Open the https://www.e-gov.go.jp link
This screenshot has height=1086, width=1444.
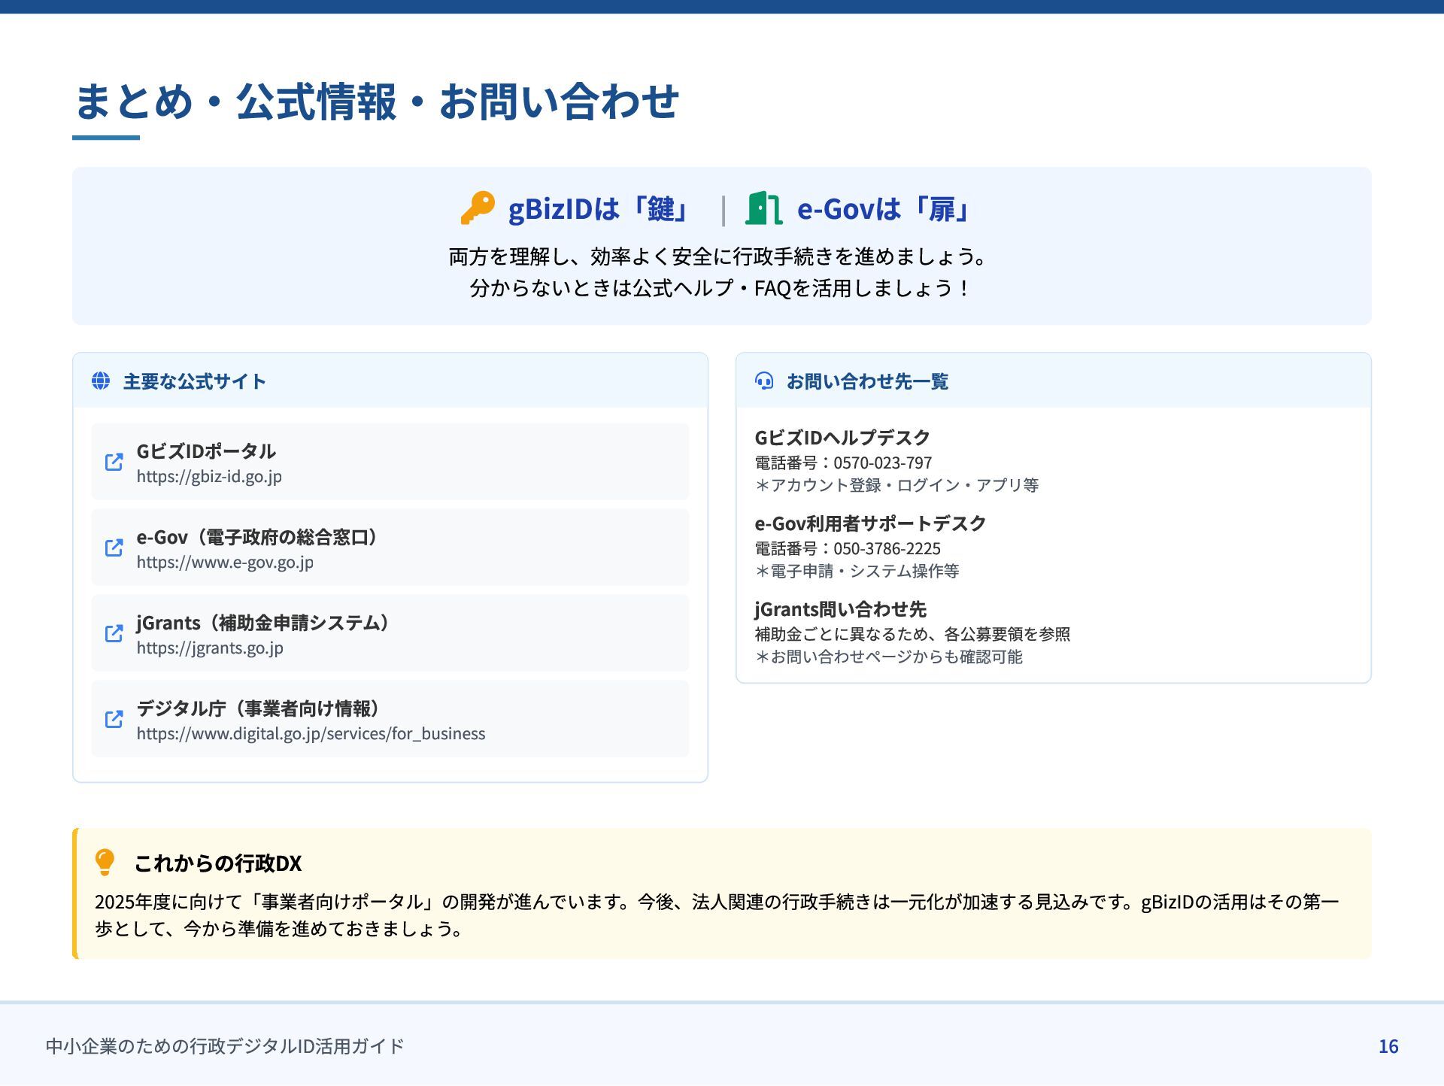(225, 562)
